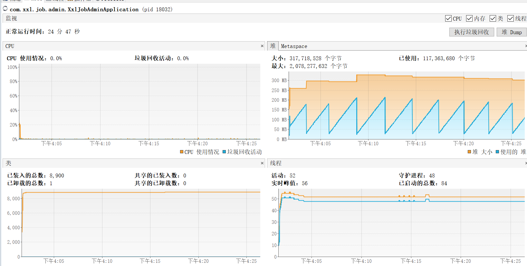Click the heap 最大 2,078,277,632 value
The width and height of the screenshot is (527, 266).
tap(308, 66)
